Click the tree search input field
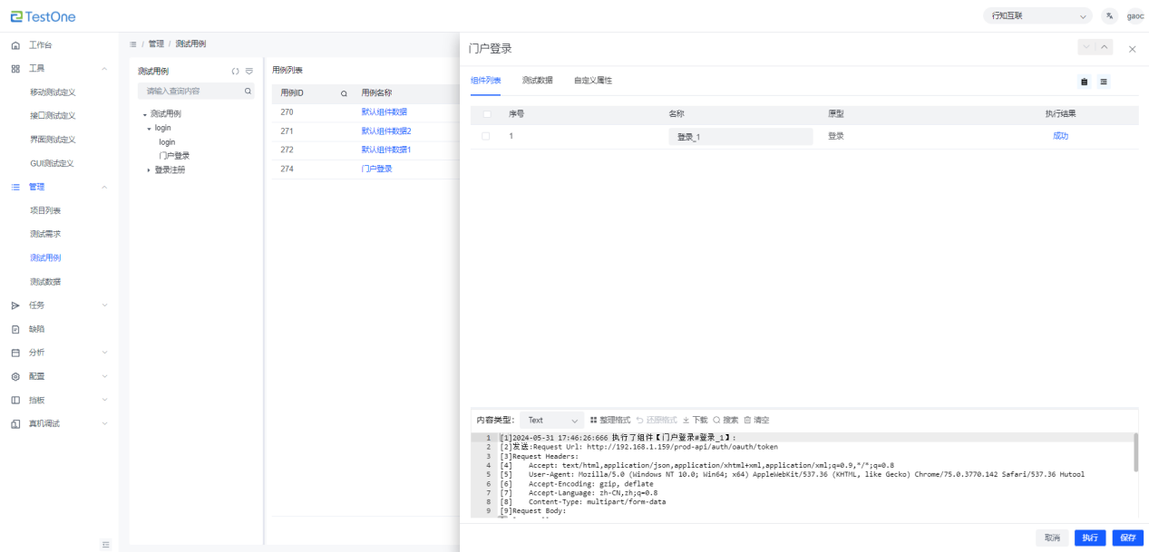Image resolution: width=1149 pixels, height=552 pixels. click(192, 92)
